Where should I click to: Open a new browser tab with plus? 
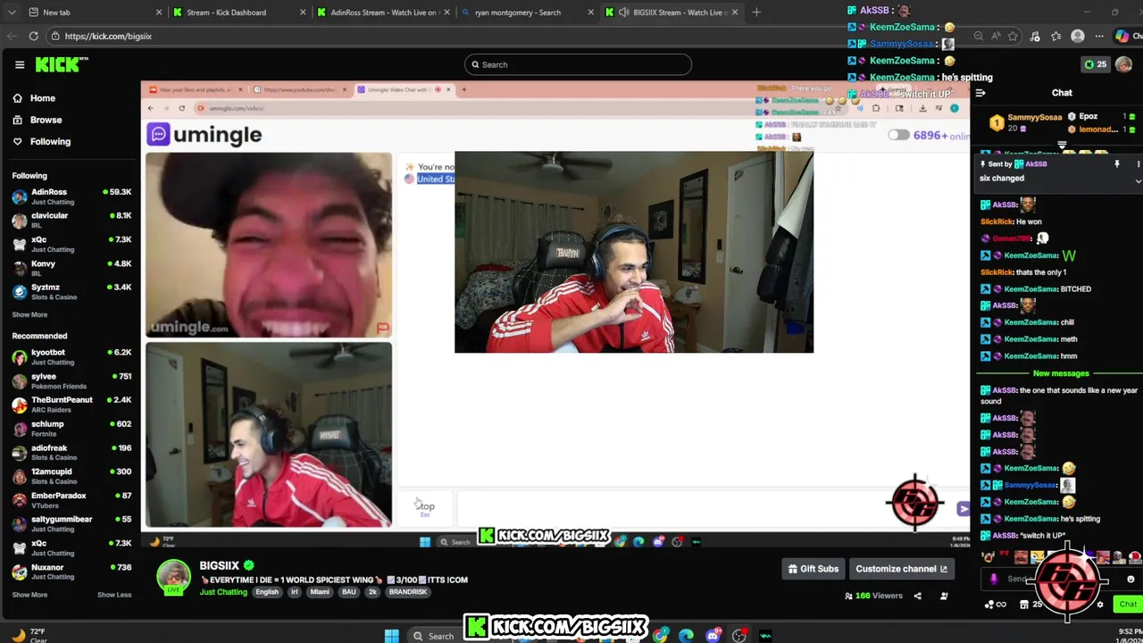[x=756, y=13]
